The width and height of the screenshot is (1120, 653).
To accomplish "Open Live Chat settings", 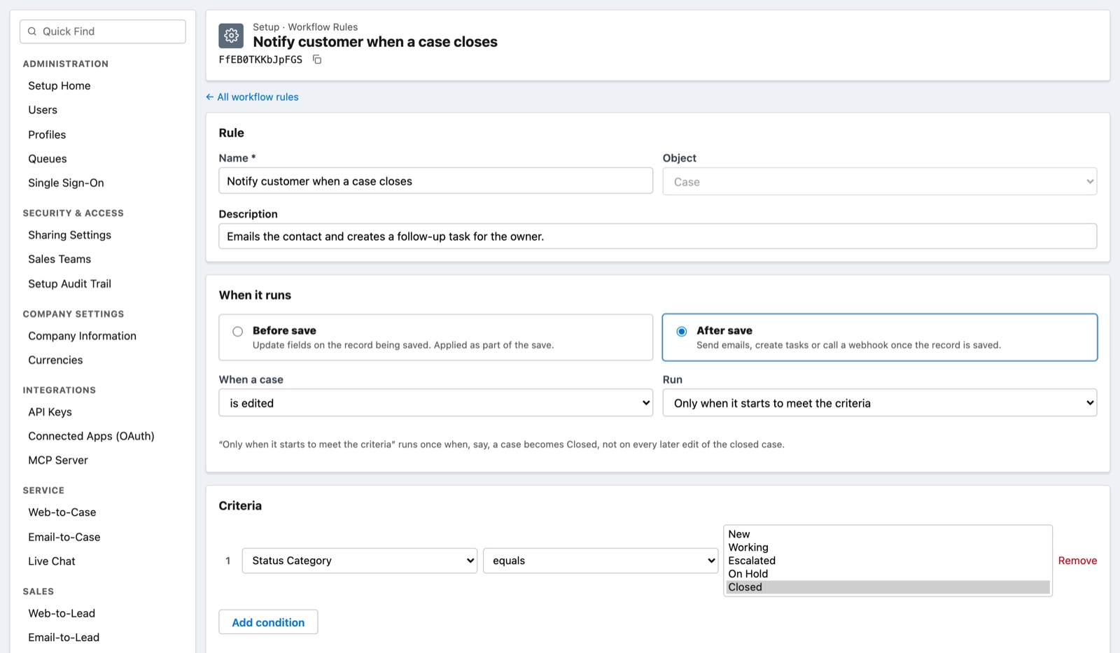I will click(x=52, y=561).
